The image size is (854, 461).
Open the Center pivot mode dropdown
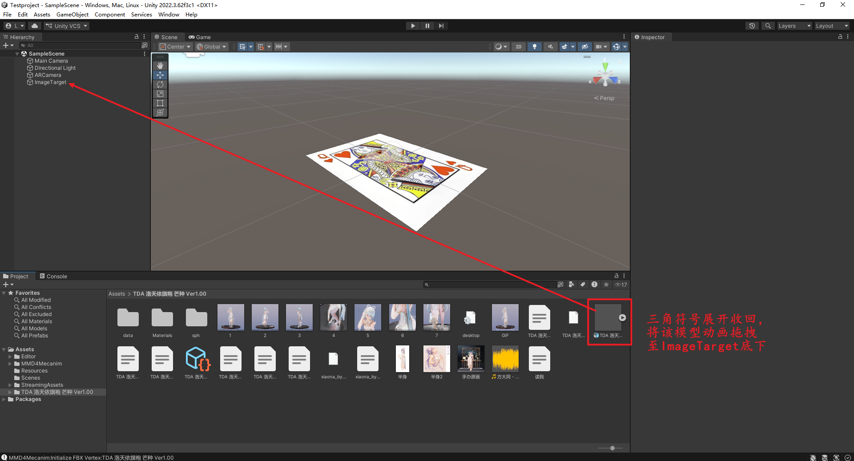(x=175, y=47)
